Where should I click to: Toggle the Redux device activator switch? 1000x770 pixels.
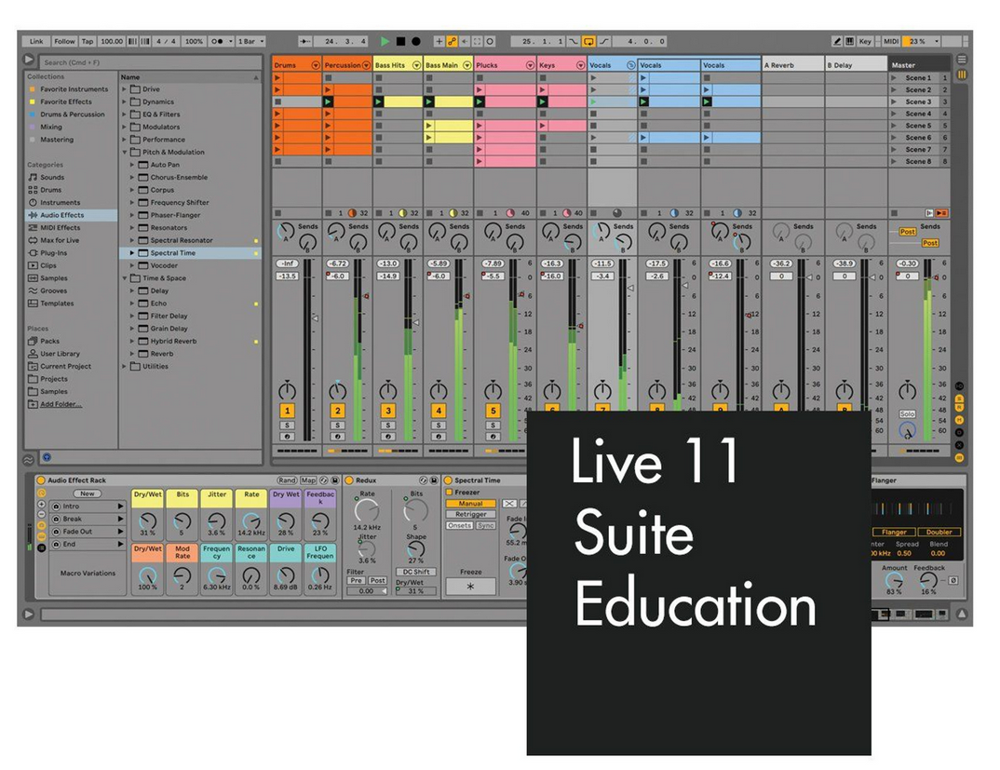pos(349,480)
